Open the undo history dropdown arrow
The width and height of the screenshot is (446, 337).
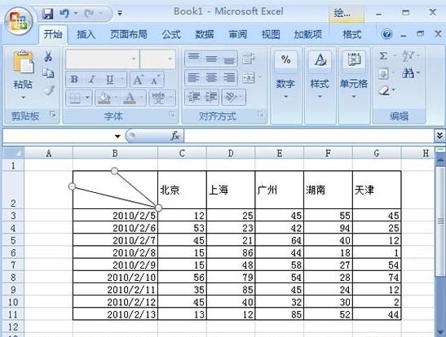coord(76,13)
